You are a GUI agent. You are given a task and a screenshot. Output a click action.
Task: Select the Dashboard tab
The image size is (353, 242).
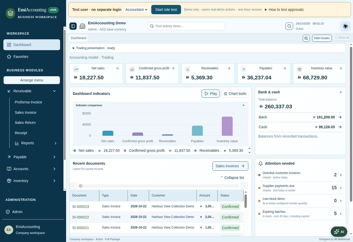78,38
